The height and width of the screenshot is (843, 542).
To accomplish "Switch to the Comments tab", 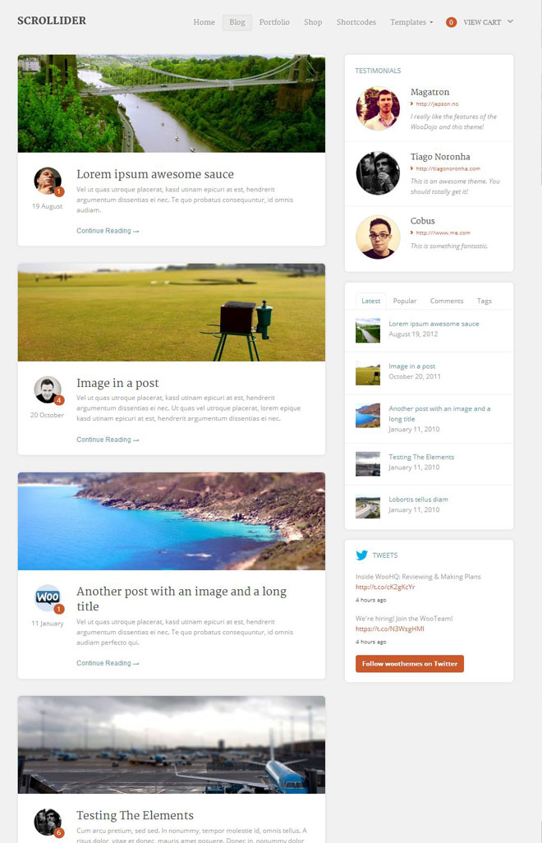I will [x=447, y=301].
